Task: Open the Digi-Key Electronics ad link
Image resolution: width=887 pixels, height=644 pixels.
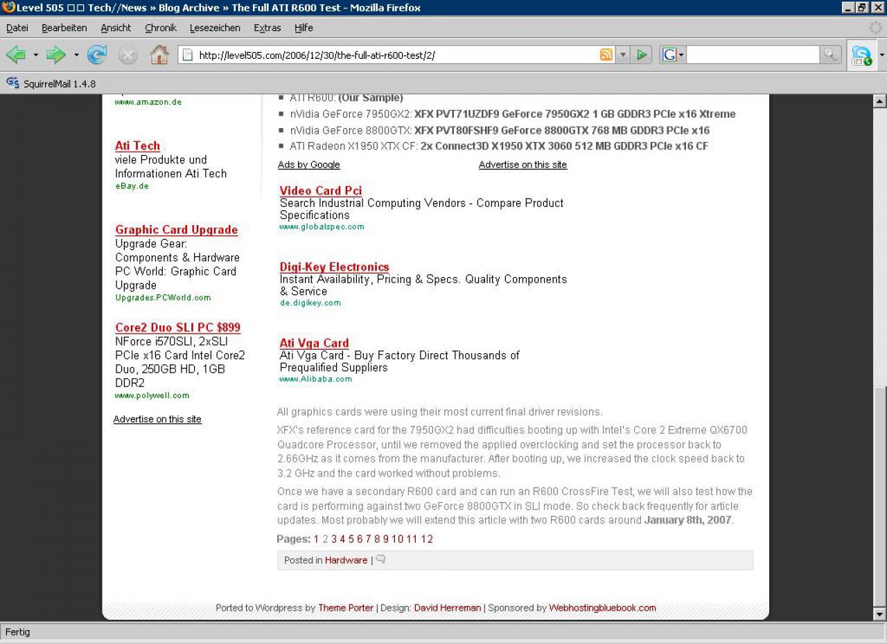Action: pos(335,267)
